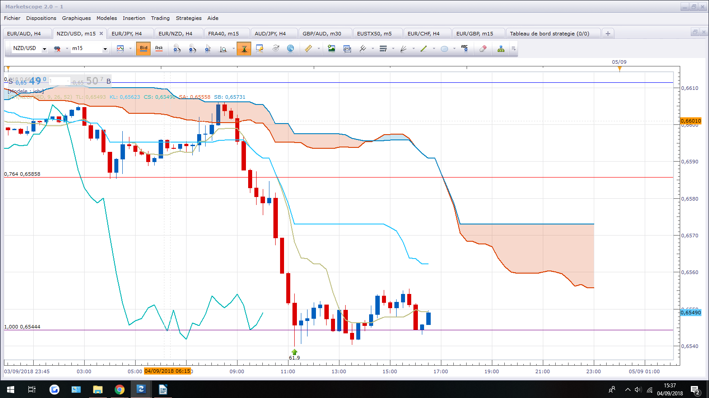Screen dimensions: 709x398
Task: Open the Strategies menu
Action: (189, 18)
